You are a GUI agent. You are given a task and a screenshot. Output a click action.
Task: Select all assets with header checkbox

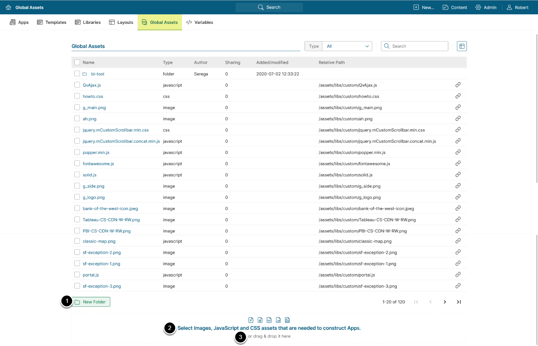[77, 62]
